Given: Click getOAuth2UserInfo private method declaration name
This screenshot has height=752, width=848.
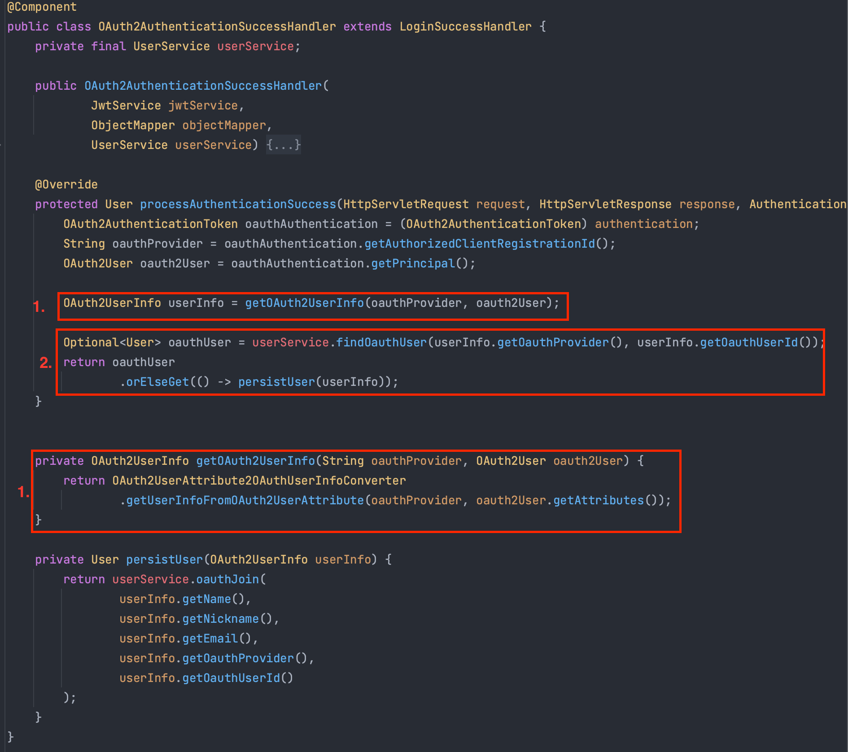Looking at the screenshot, I should (x=256, y=461).
